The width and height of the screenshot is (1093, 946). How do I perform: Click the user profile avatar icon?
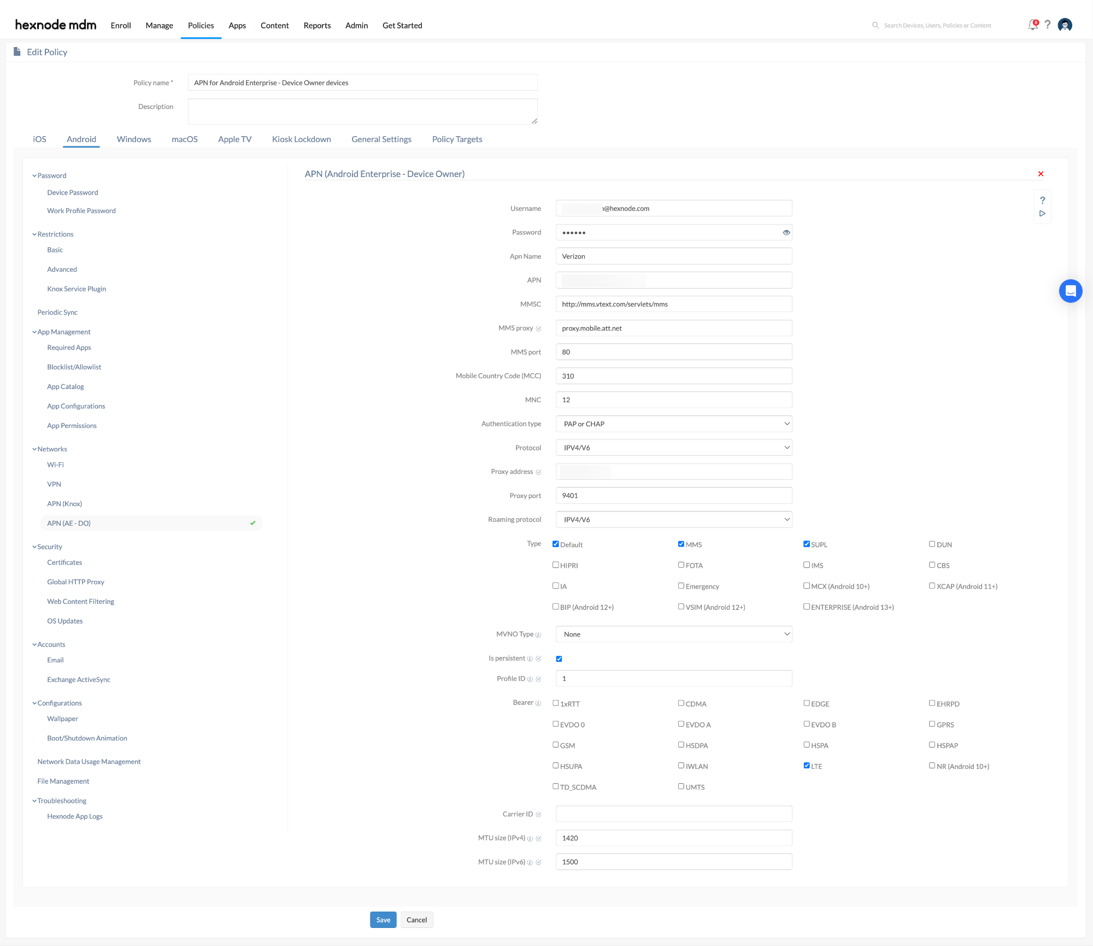[1066, 25]
